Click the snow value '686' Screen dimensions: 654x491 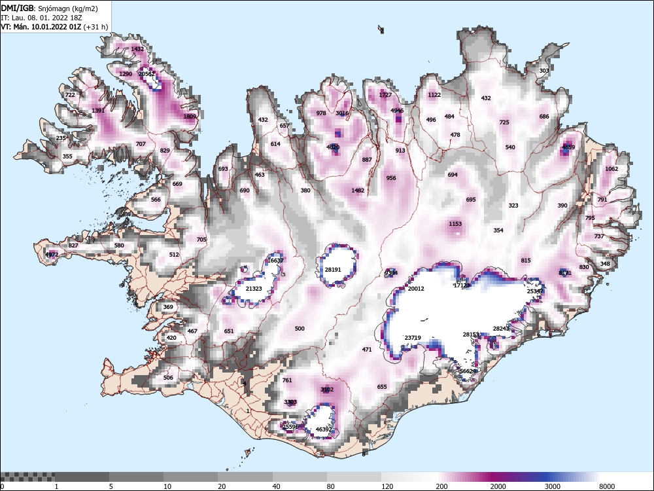[544, 117]
